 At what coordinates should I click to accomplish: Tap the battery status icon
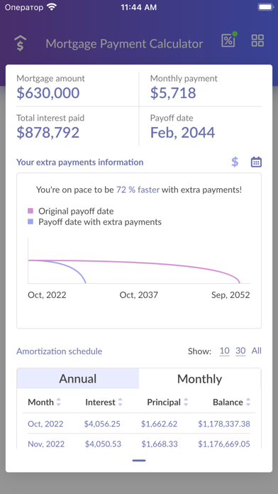click(x=265, y=7)
